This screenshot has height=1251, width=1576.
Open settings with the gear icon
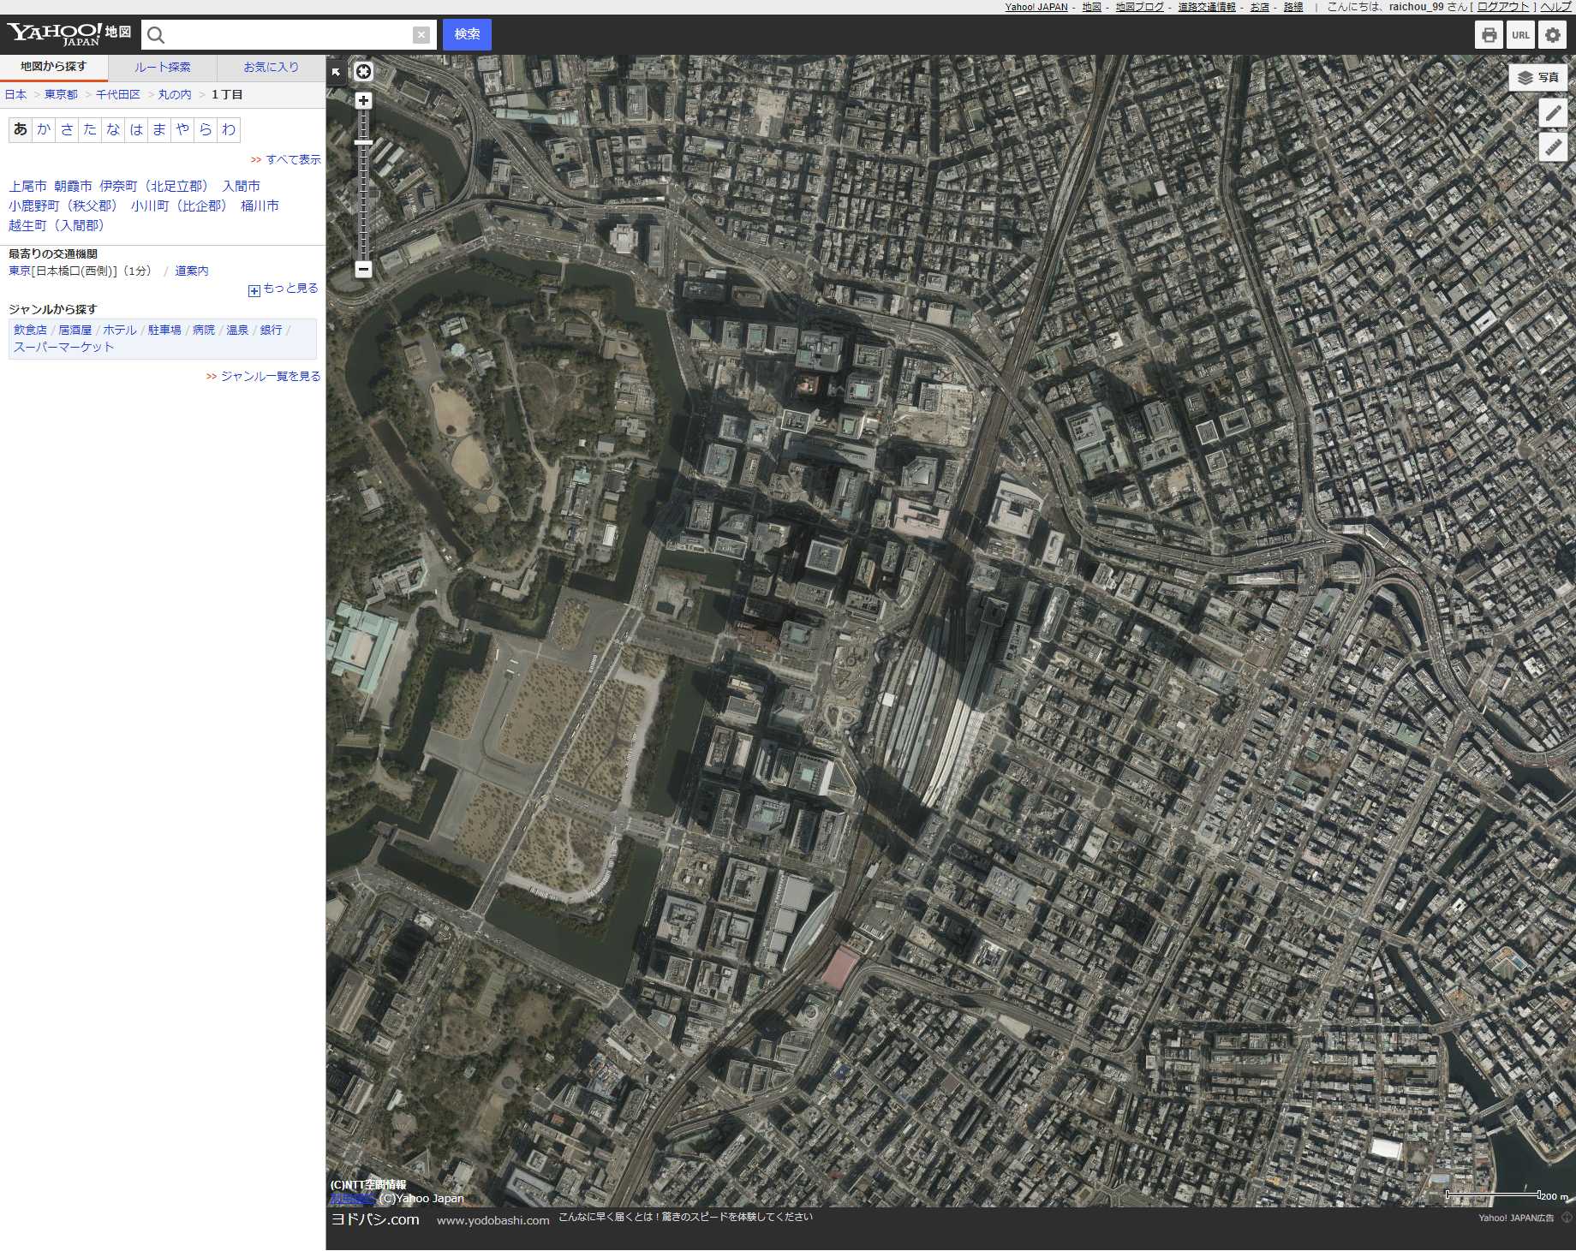tap(1553, 35)
